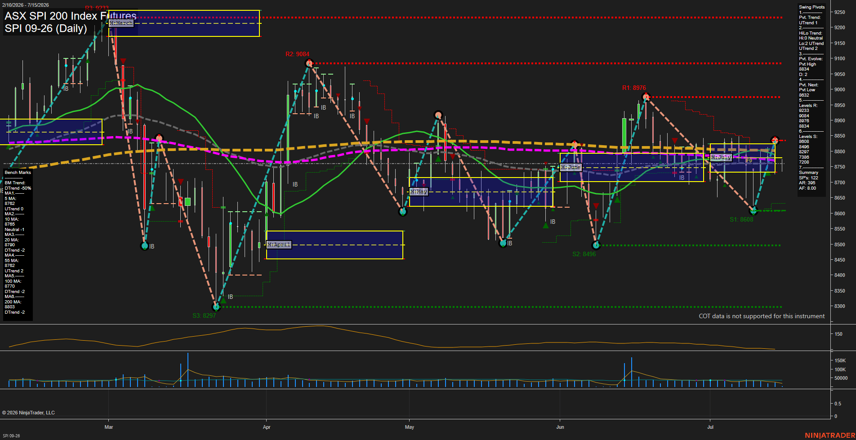This screenshot has height=440, width=856.
Task: Click swing pivot low marker at S2 8496
Action: pos(596,245)
